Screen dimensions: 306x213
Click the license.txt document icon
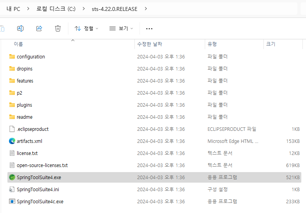click(x=12, y=153)
